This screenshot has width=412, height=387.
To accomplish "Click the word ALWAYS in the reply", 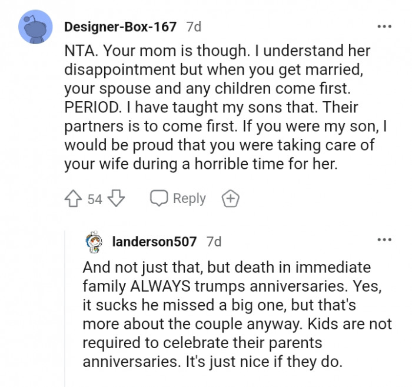I will click(160, 286).
